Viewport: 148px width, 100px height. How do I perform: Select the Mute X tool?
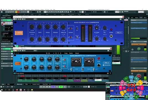coord(57,12)
